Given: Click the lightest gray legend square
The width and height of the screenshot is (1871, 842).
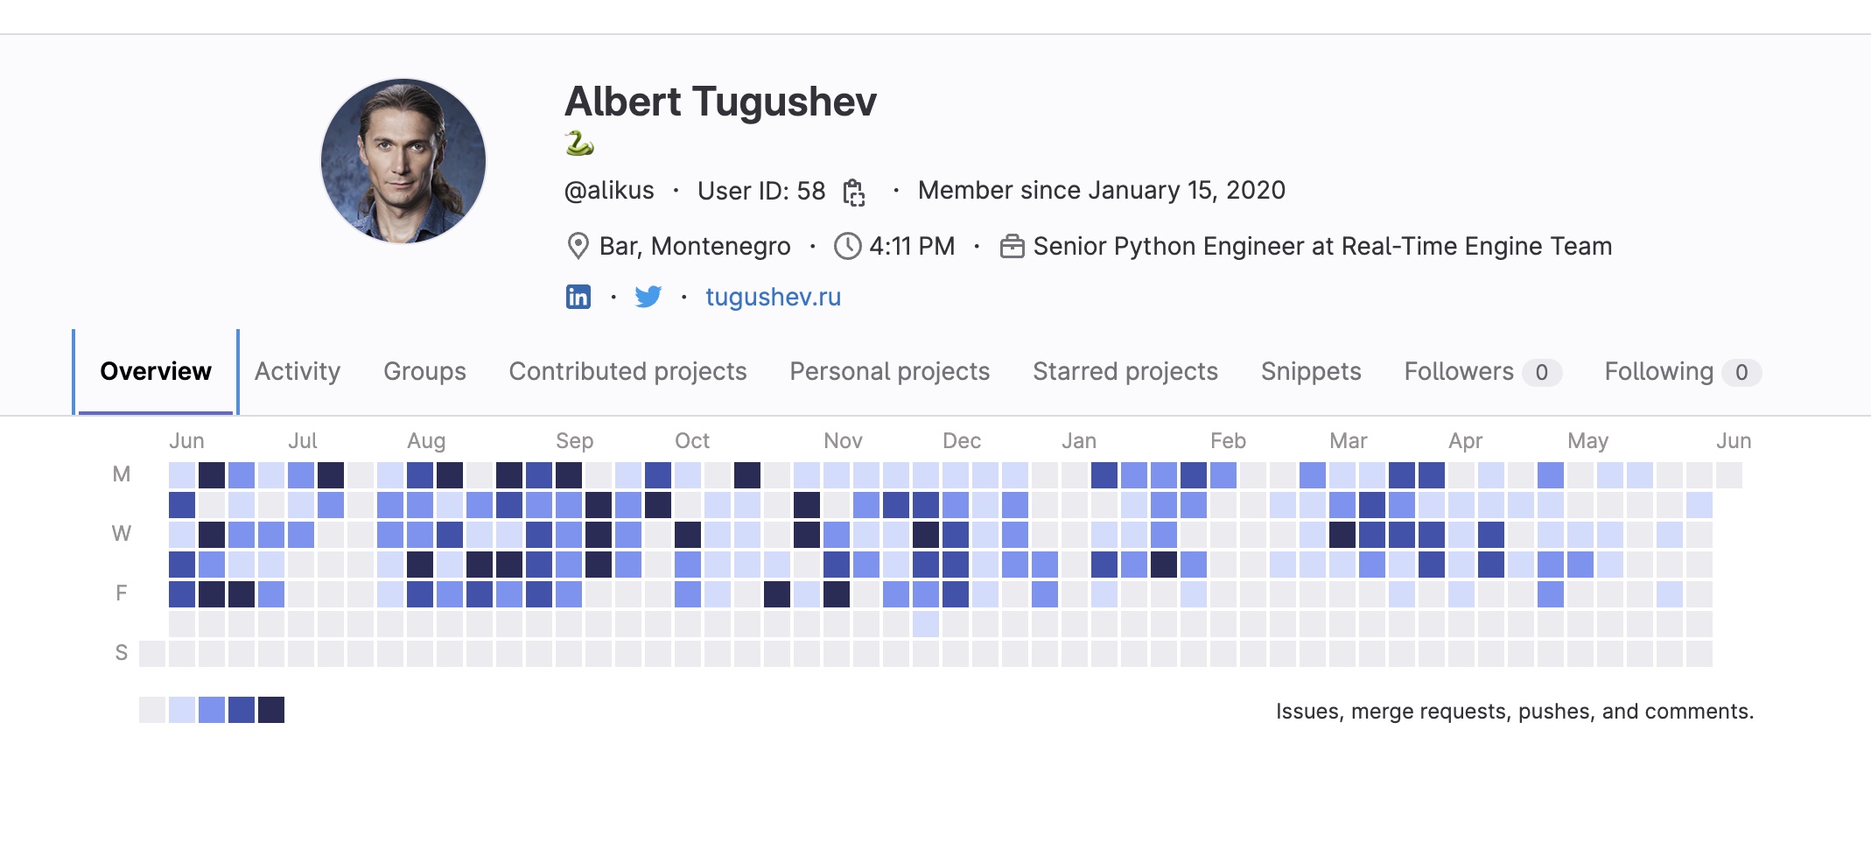Looking at the screenshot, I should point(152,710).
